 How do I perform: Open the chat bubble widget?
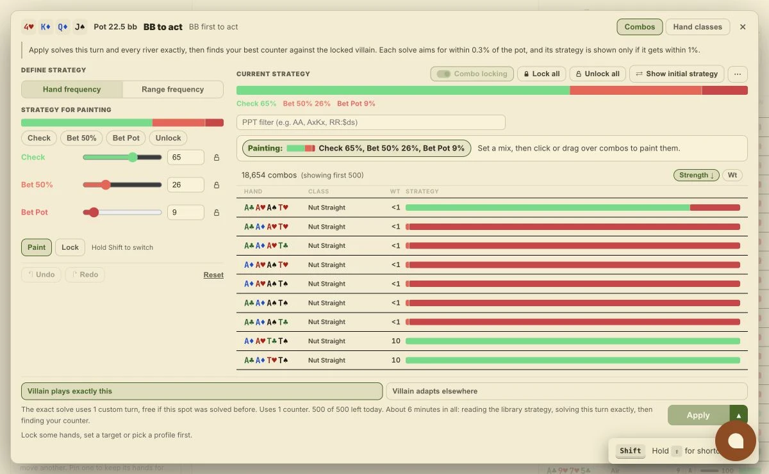coord(736,441)
